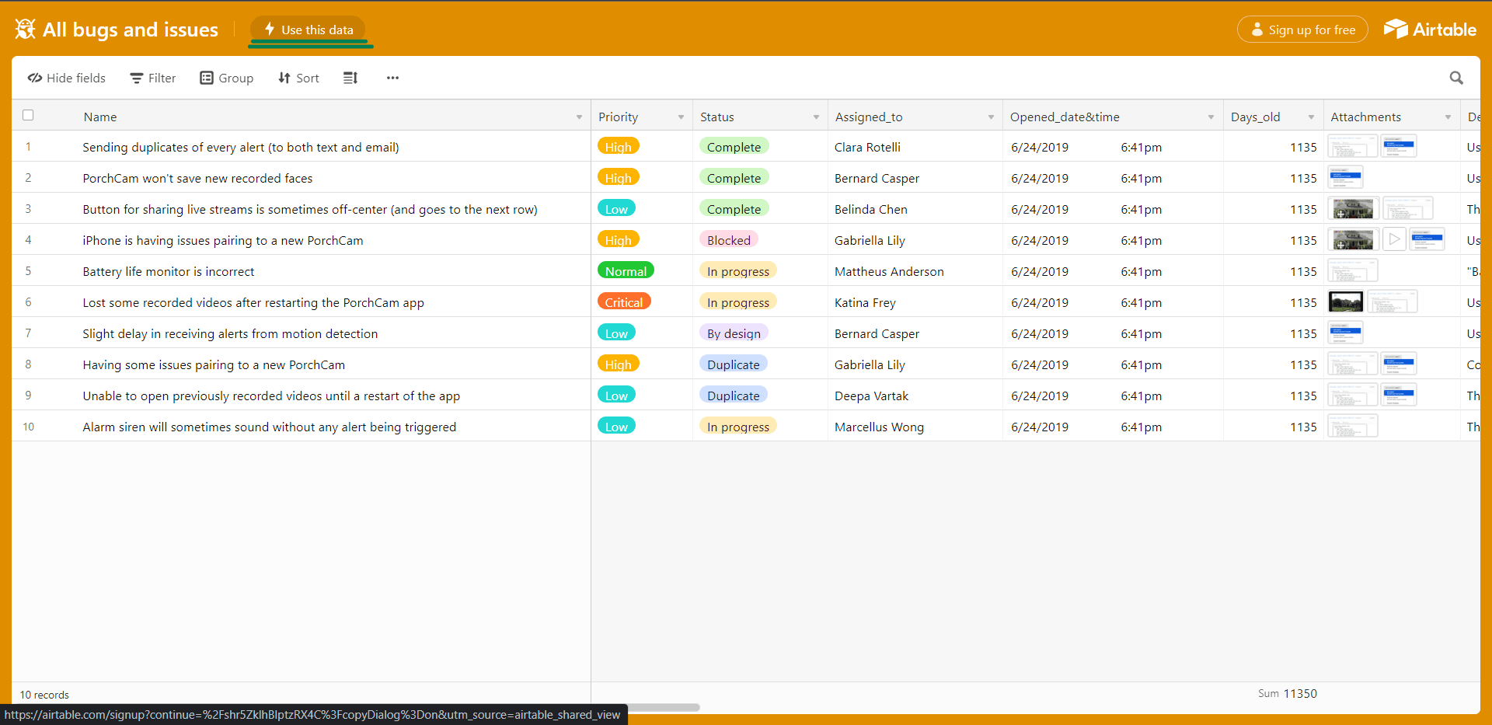The width and height of the screenshot is (1492, 725).
Task: Toggle the select all records checkbox
Action: (x=28, y=115)
